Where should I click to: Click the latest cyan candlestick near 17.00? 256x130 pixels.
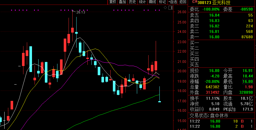click(x=159, y=102)
